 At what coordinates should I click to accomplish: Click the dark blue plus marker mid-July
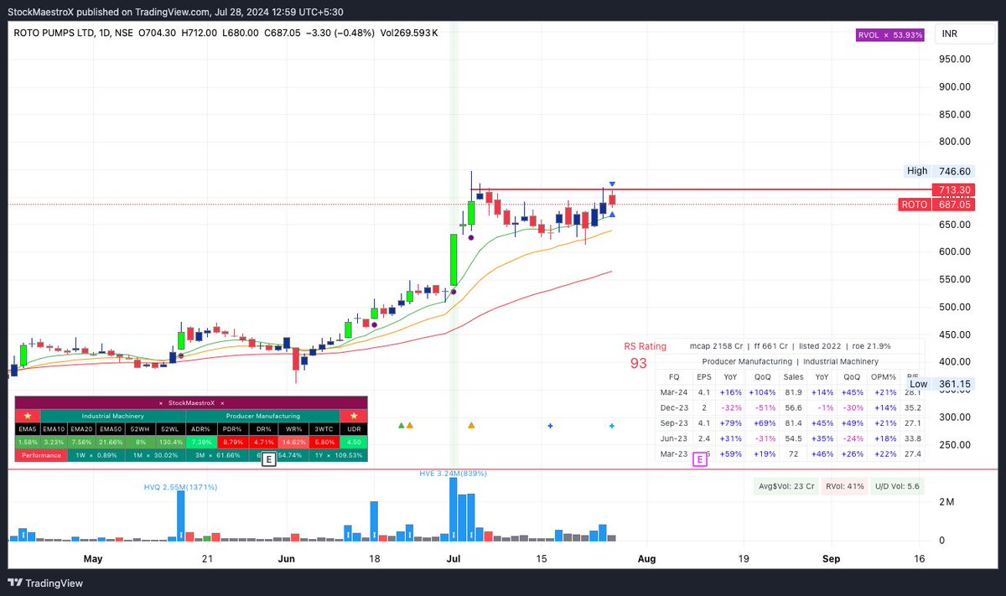(550, 426)
